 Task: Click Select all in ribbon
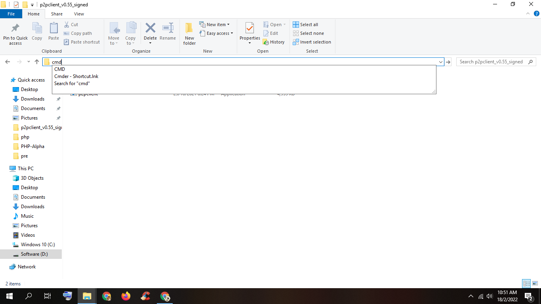click(x=305, y=25)
